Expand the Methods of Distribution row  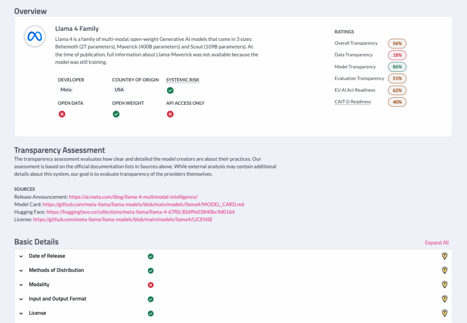pyautogui.click(x=21, y=271)
